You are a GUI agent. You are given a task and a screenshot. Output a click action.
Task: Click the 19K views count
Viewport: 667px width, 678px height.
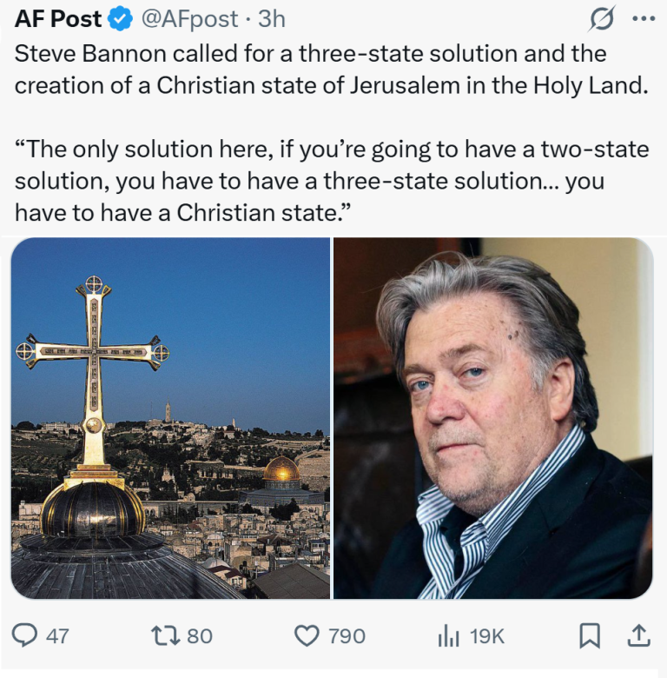coord(486,636)
